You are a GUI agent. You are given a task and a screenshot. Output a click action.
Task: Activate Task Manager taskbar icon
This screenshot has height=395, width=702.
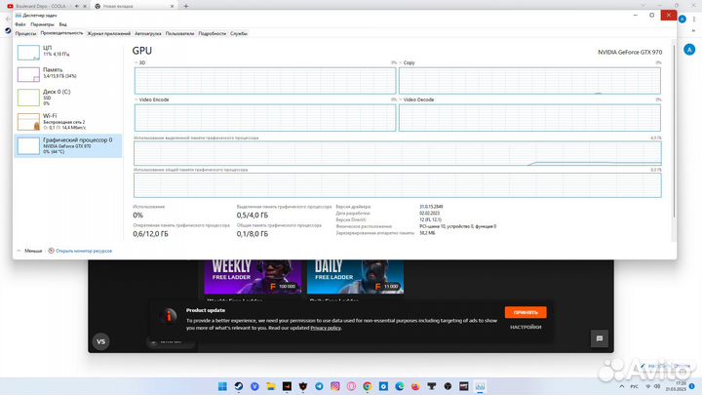480,386
